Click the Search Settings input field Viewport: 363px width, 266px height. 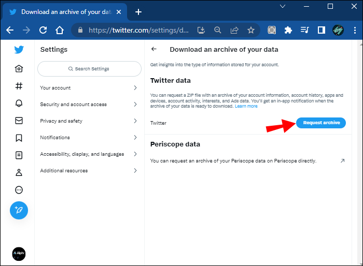(89, 69)
